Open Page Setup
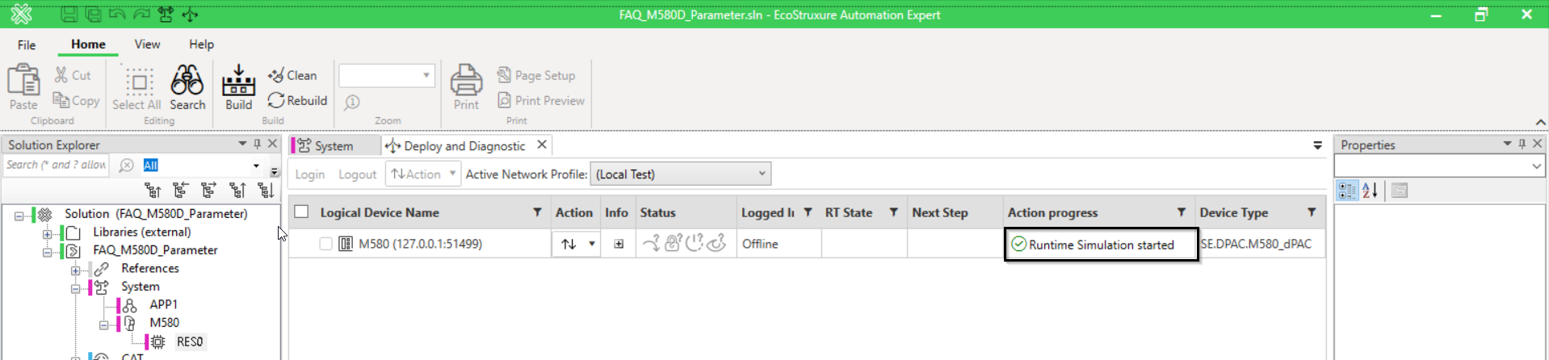 536,75
